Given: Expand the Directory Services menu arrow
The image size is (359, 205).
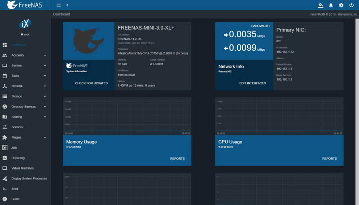Looking at the screenshot, I should (45, 107).
